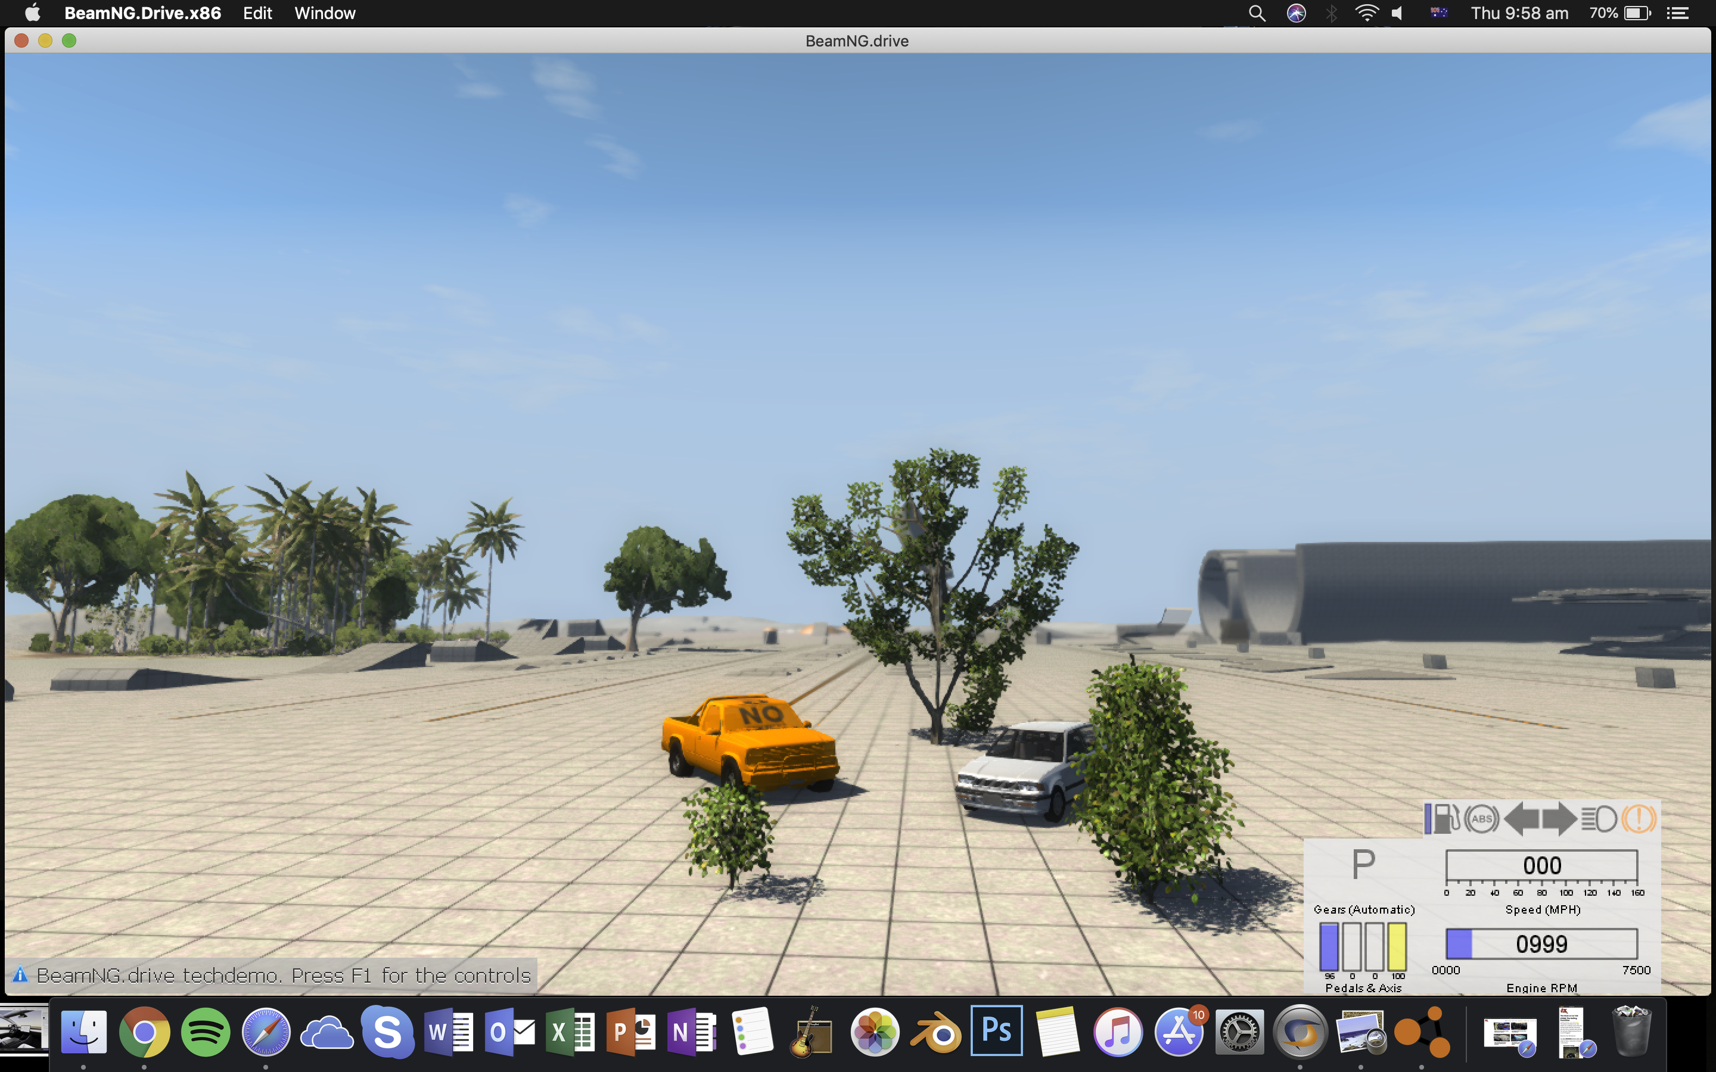Open the Edit menu

click(257, 13)
